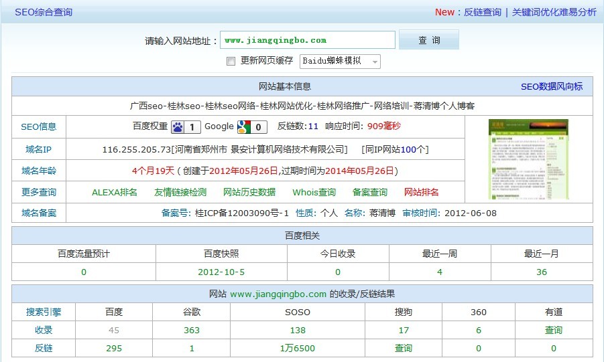Click the www.jiangqingbo.com link in results header
604x362 pixels.
[278, 294]
